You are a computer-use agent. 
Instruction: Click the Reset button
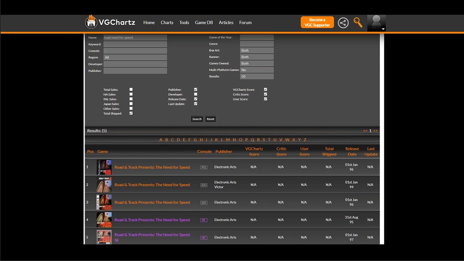210,119
